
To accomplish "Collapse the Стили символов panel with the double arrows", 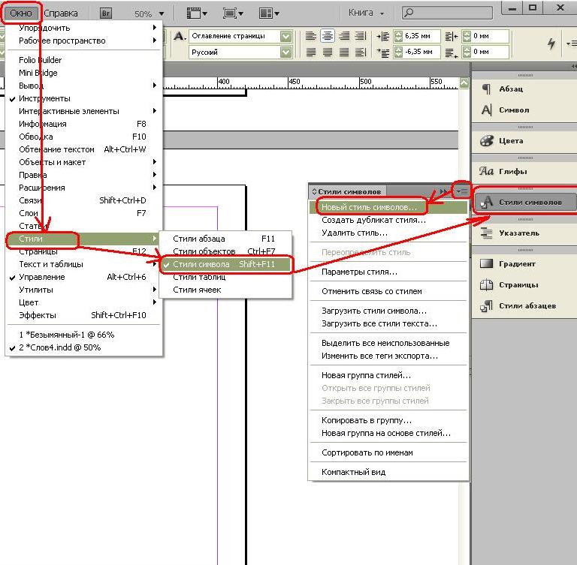I will tap(443, 191).
